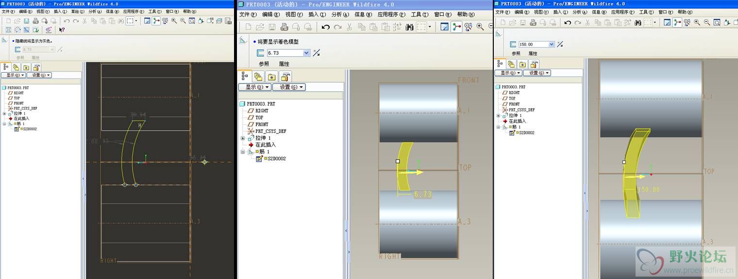This screenshot has width=738, height=279.
Task: Expand 拉伸 1 node in middle window tree
Action: [x=243, y=138]
